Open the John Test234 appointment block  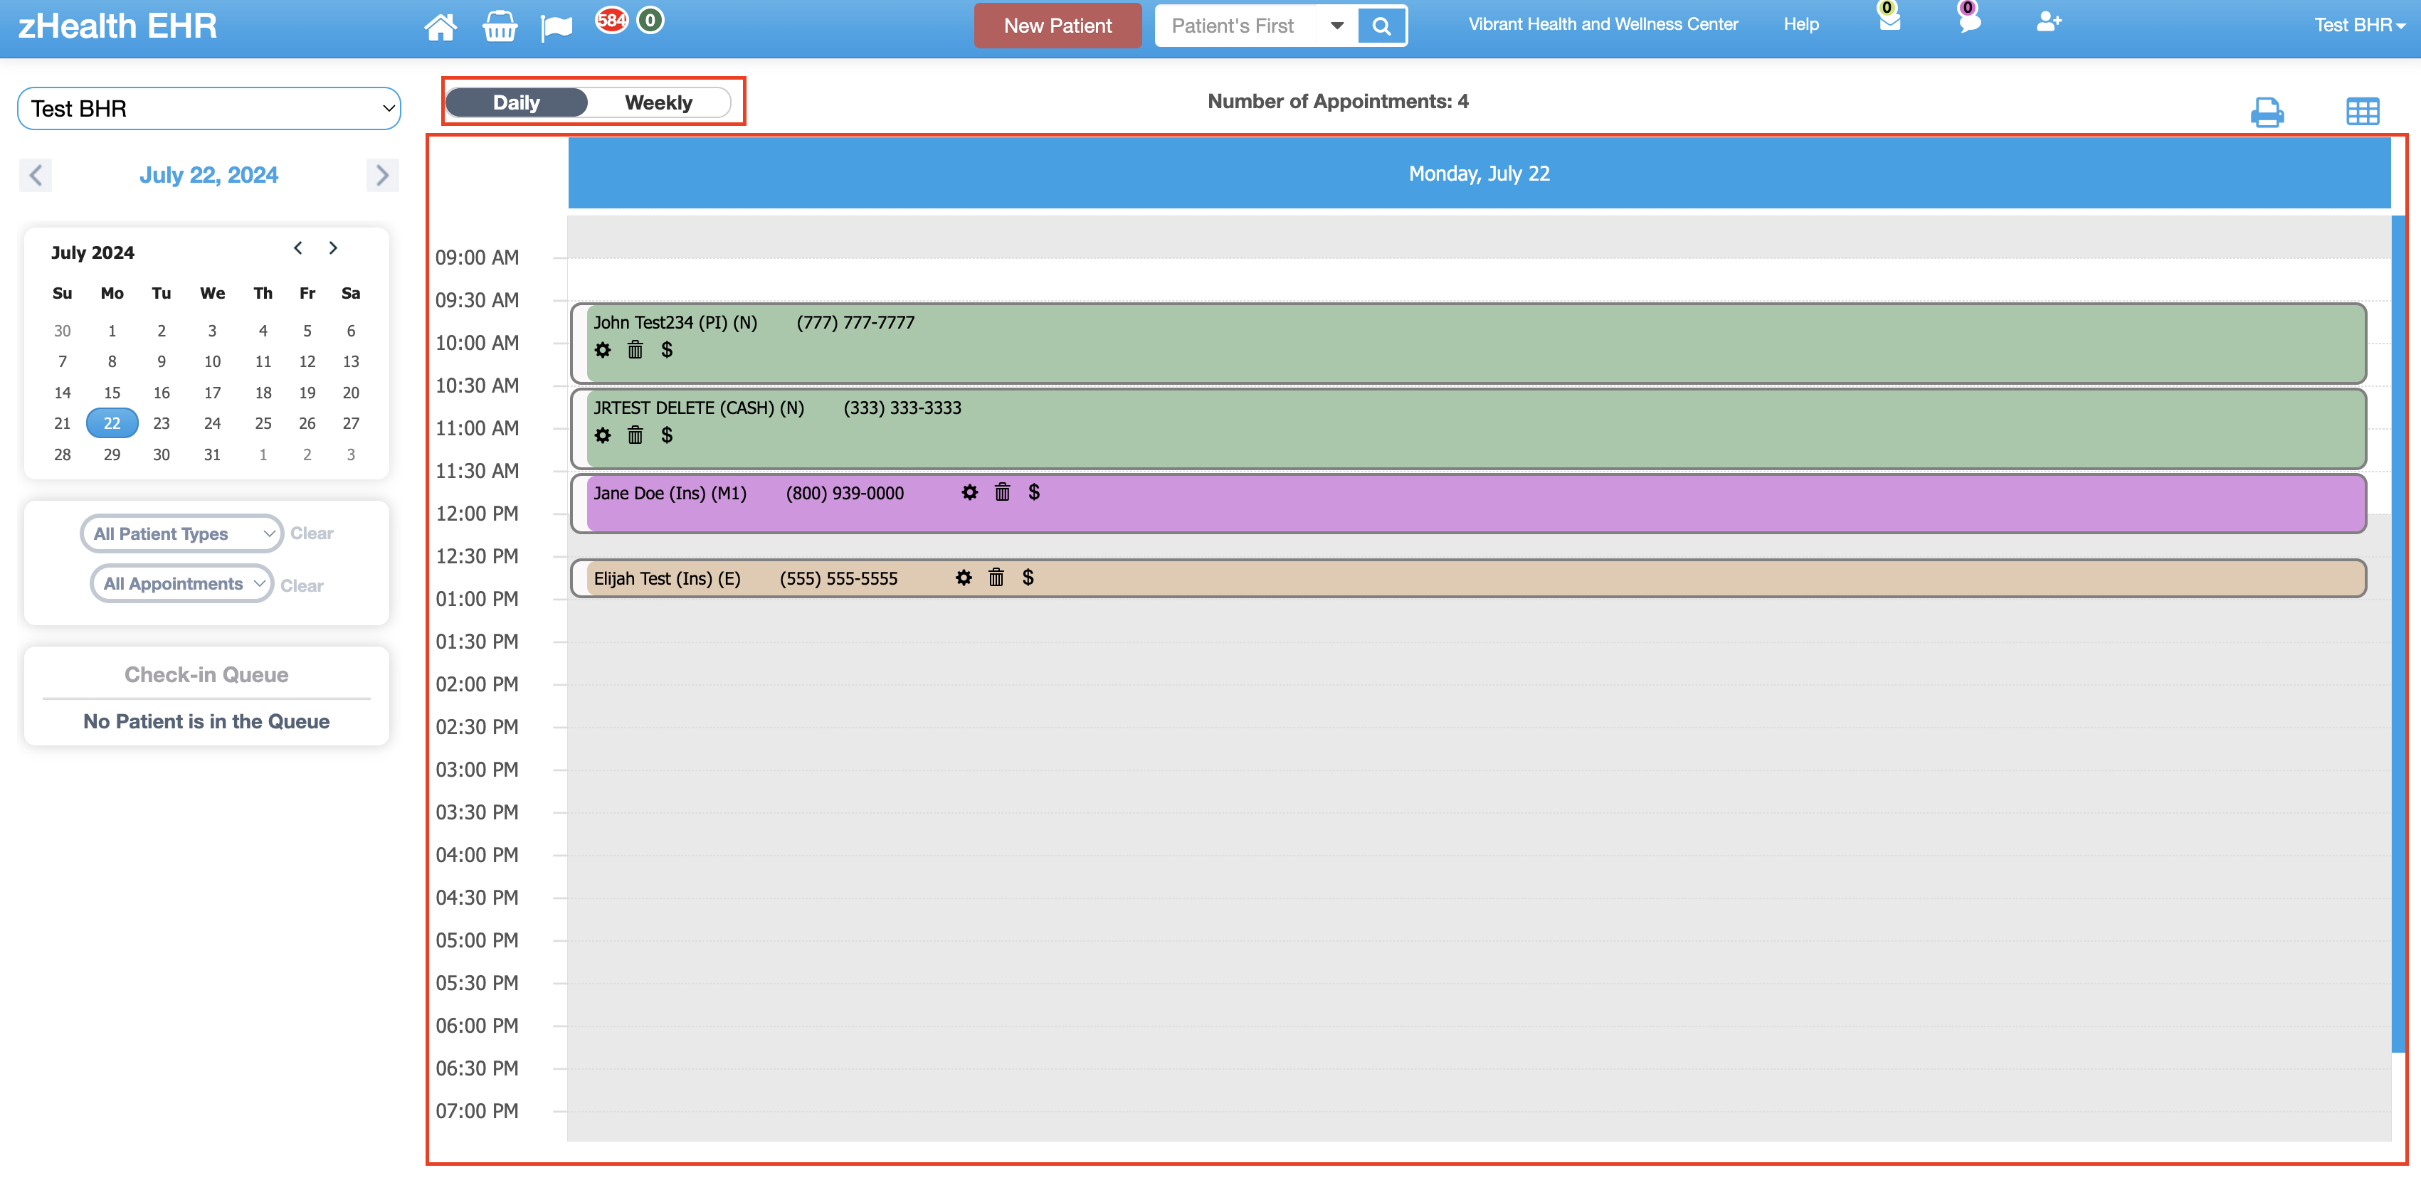pyautogui.click(x=1468, y=343)
